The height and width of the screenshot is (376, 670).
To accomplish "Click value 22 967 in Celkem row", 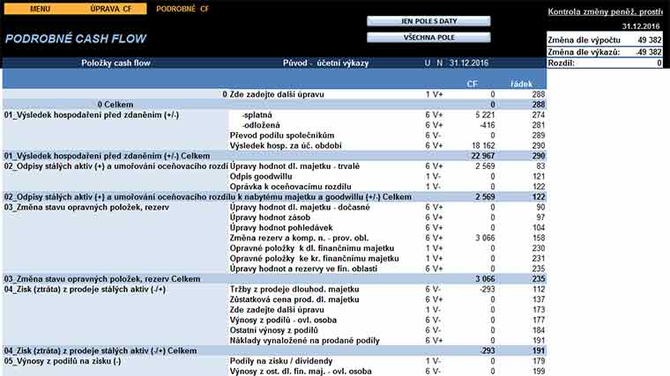I will click(x=483, y=156).
